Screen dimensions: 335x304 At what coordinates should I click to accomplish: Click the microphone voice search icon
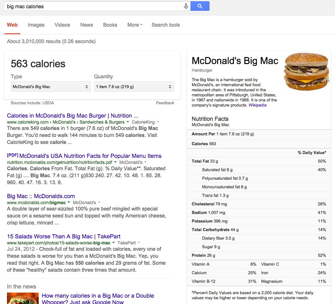(186, 6)
